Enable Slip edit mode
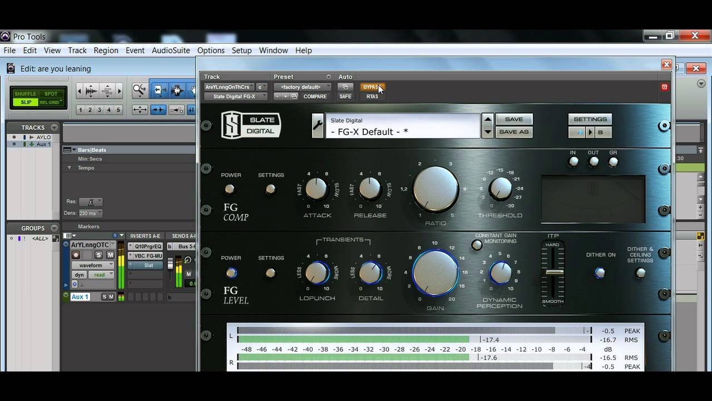Screen dimensions: 712x401 point(26,102)
